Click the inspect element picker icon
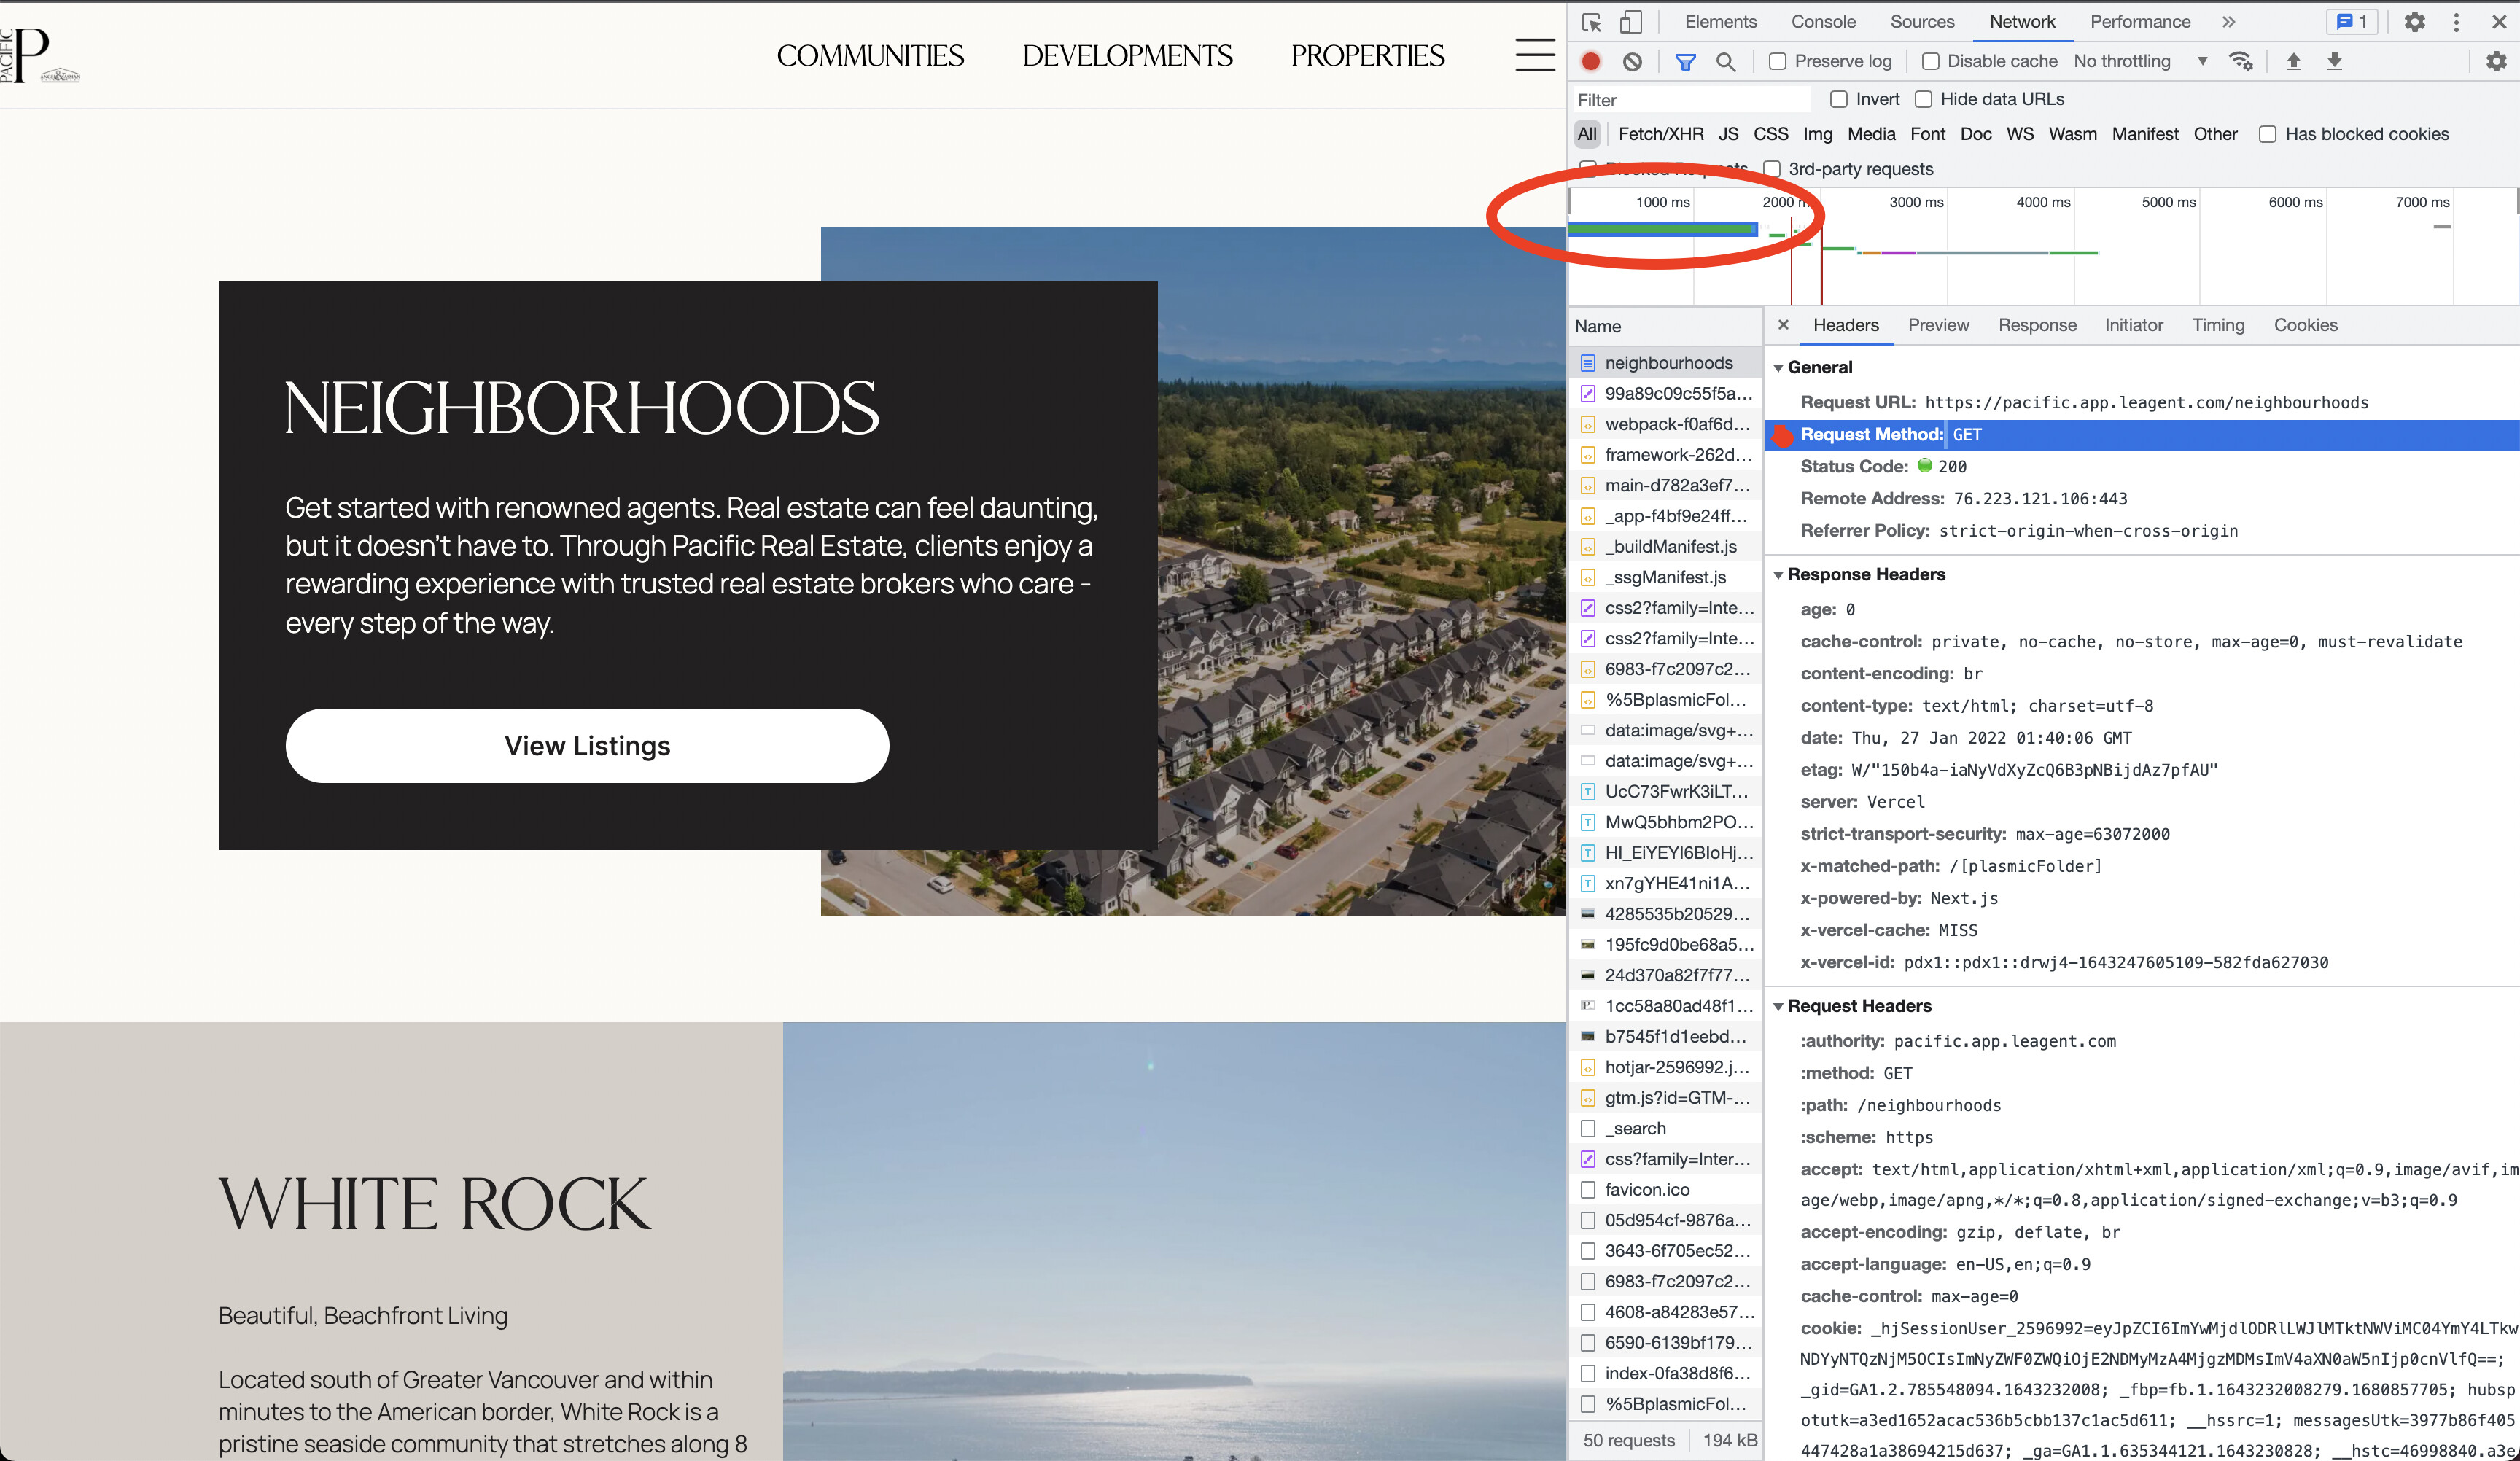This screenshot has height=1461, width=2520. 1592,22
